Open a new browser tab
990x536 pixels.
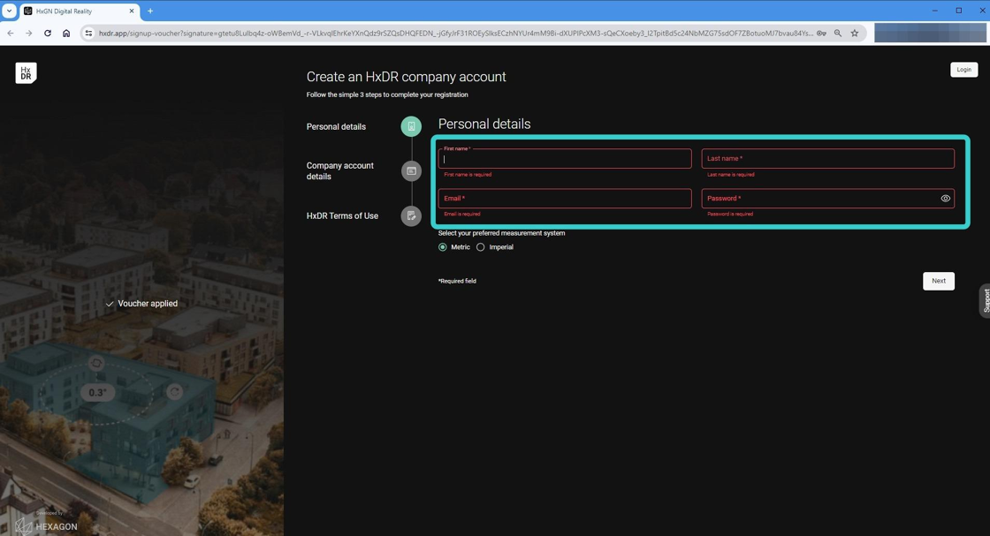(150, 11)
